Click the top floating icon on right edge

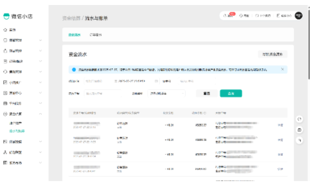click(299, 119)
